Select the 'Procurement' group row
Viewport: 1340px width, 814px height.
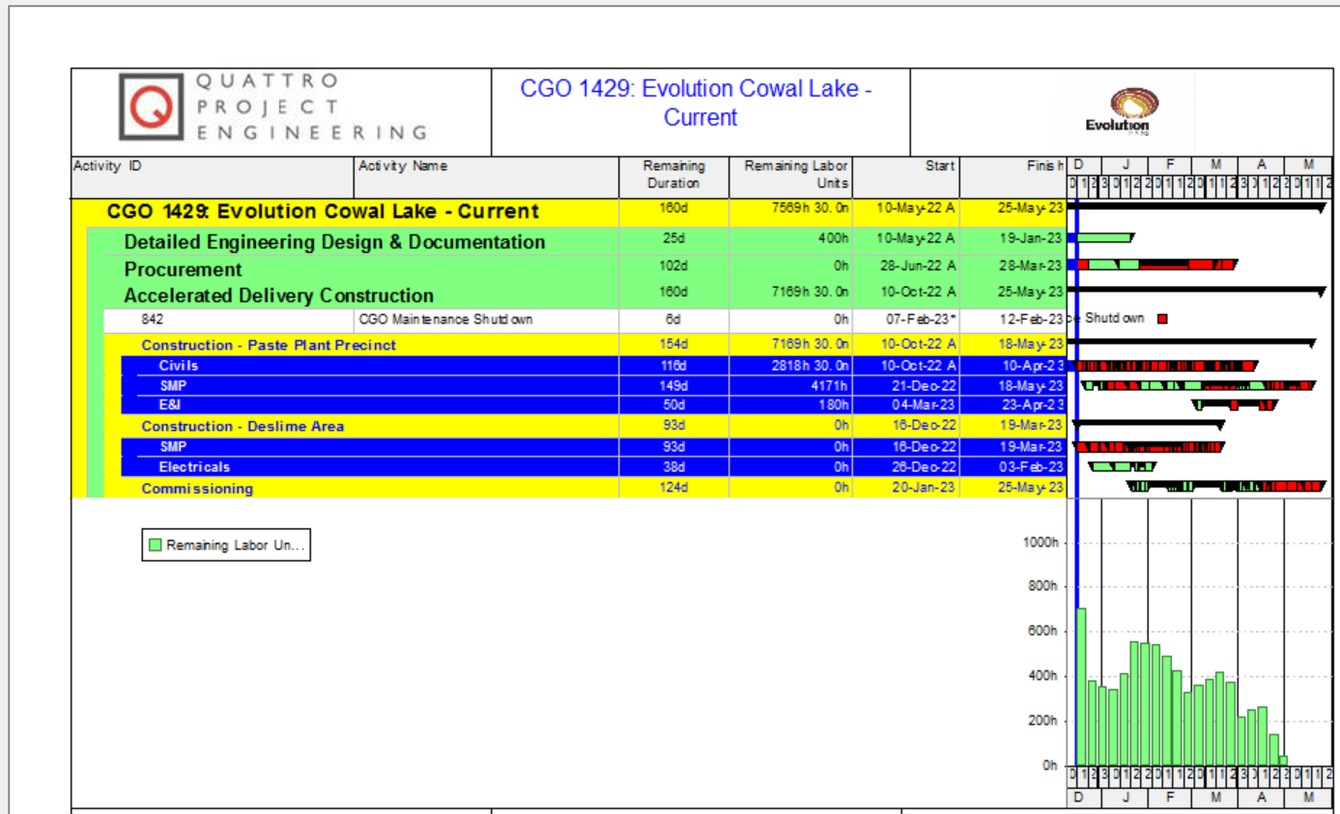point(577,268)
